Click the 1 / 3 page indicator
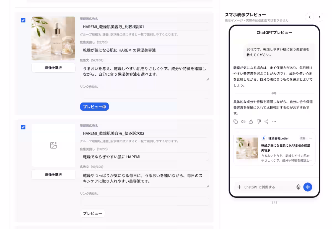The image size is (332, 229). click(x=274, y=202)
